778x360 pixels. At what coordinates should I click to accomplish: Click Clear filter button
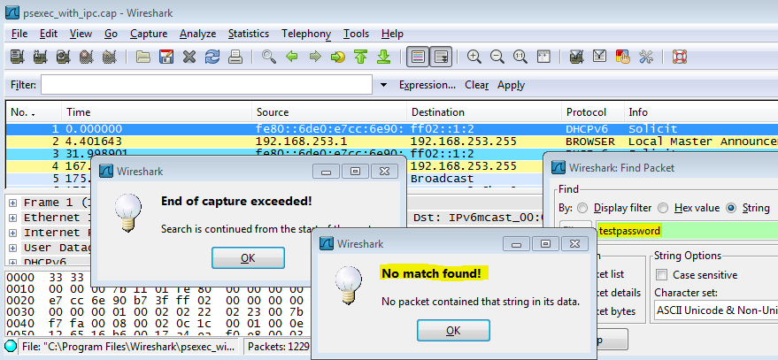[476, 85]
